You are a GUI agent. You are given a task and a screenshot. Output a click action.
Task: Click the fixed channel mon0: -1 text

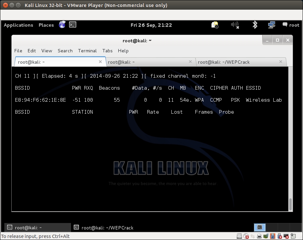pos(183,76)
